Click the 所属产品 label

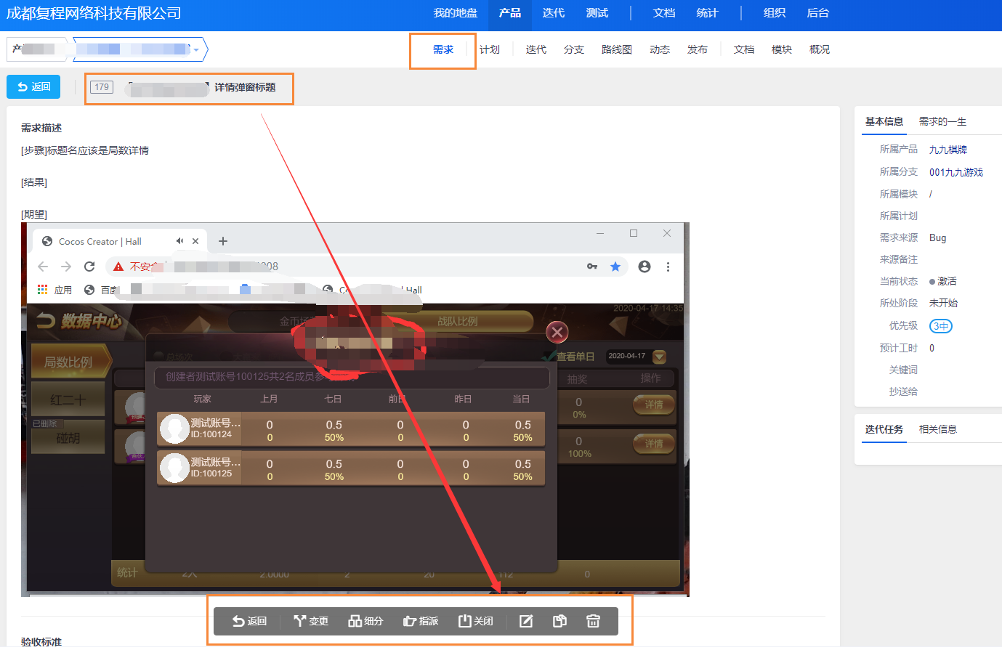point(899,149)
